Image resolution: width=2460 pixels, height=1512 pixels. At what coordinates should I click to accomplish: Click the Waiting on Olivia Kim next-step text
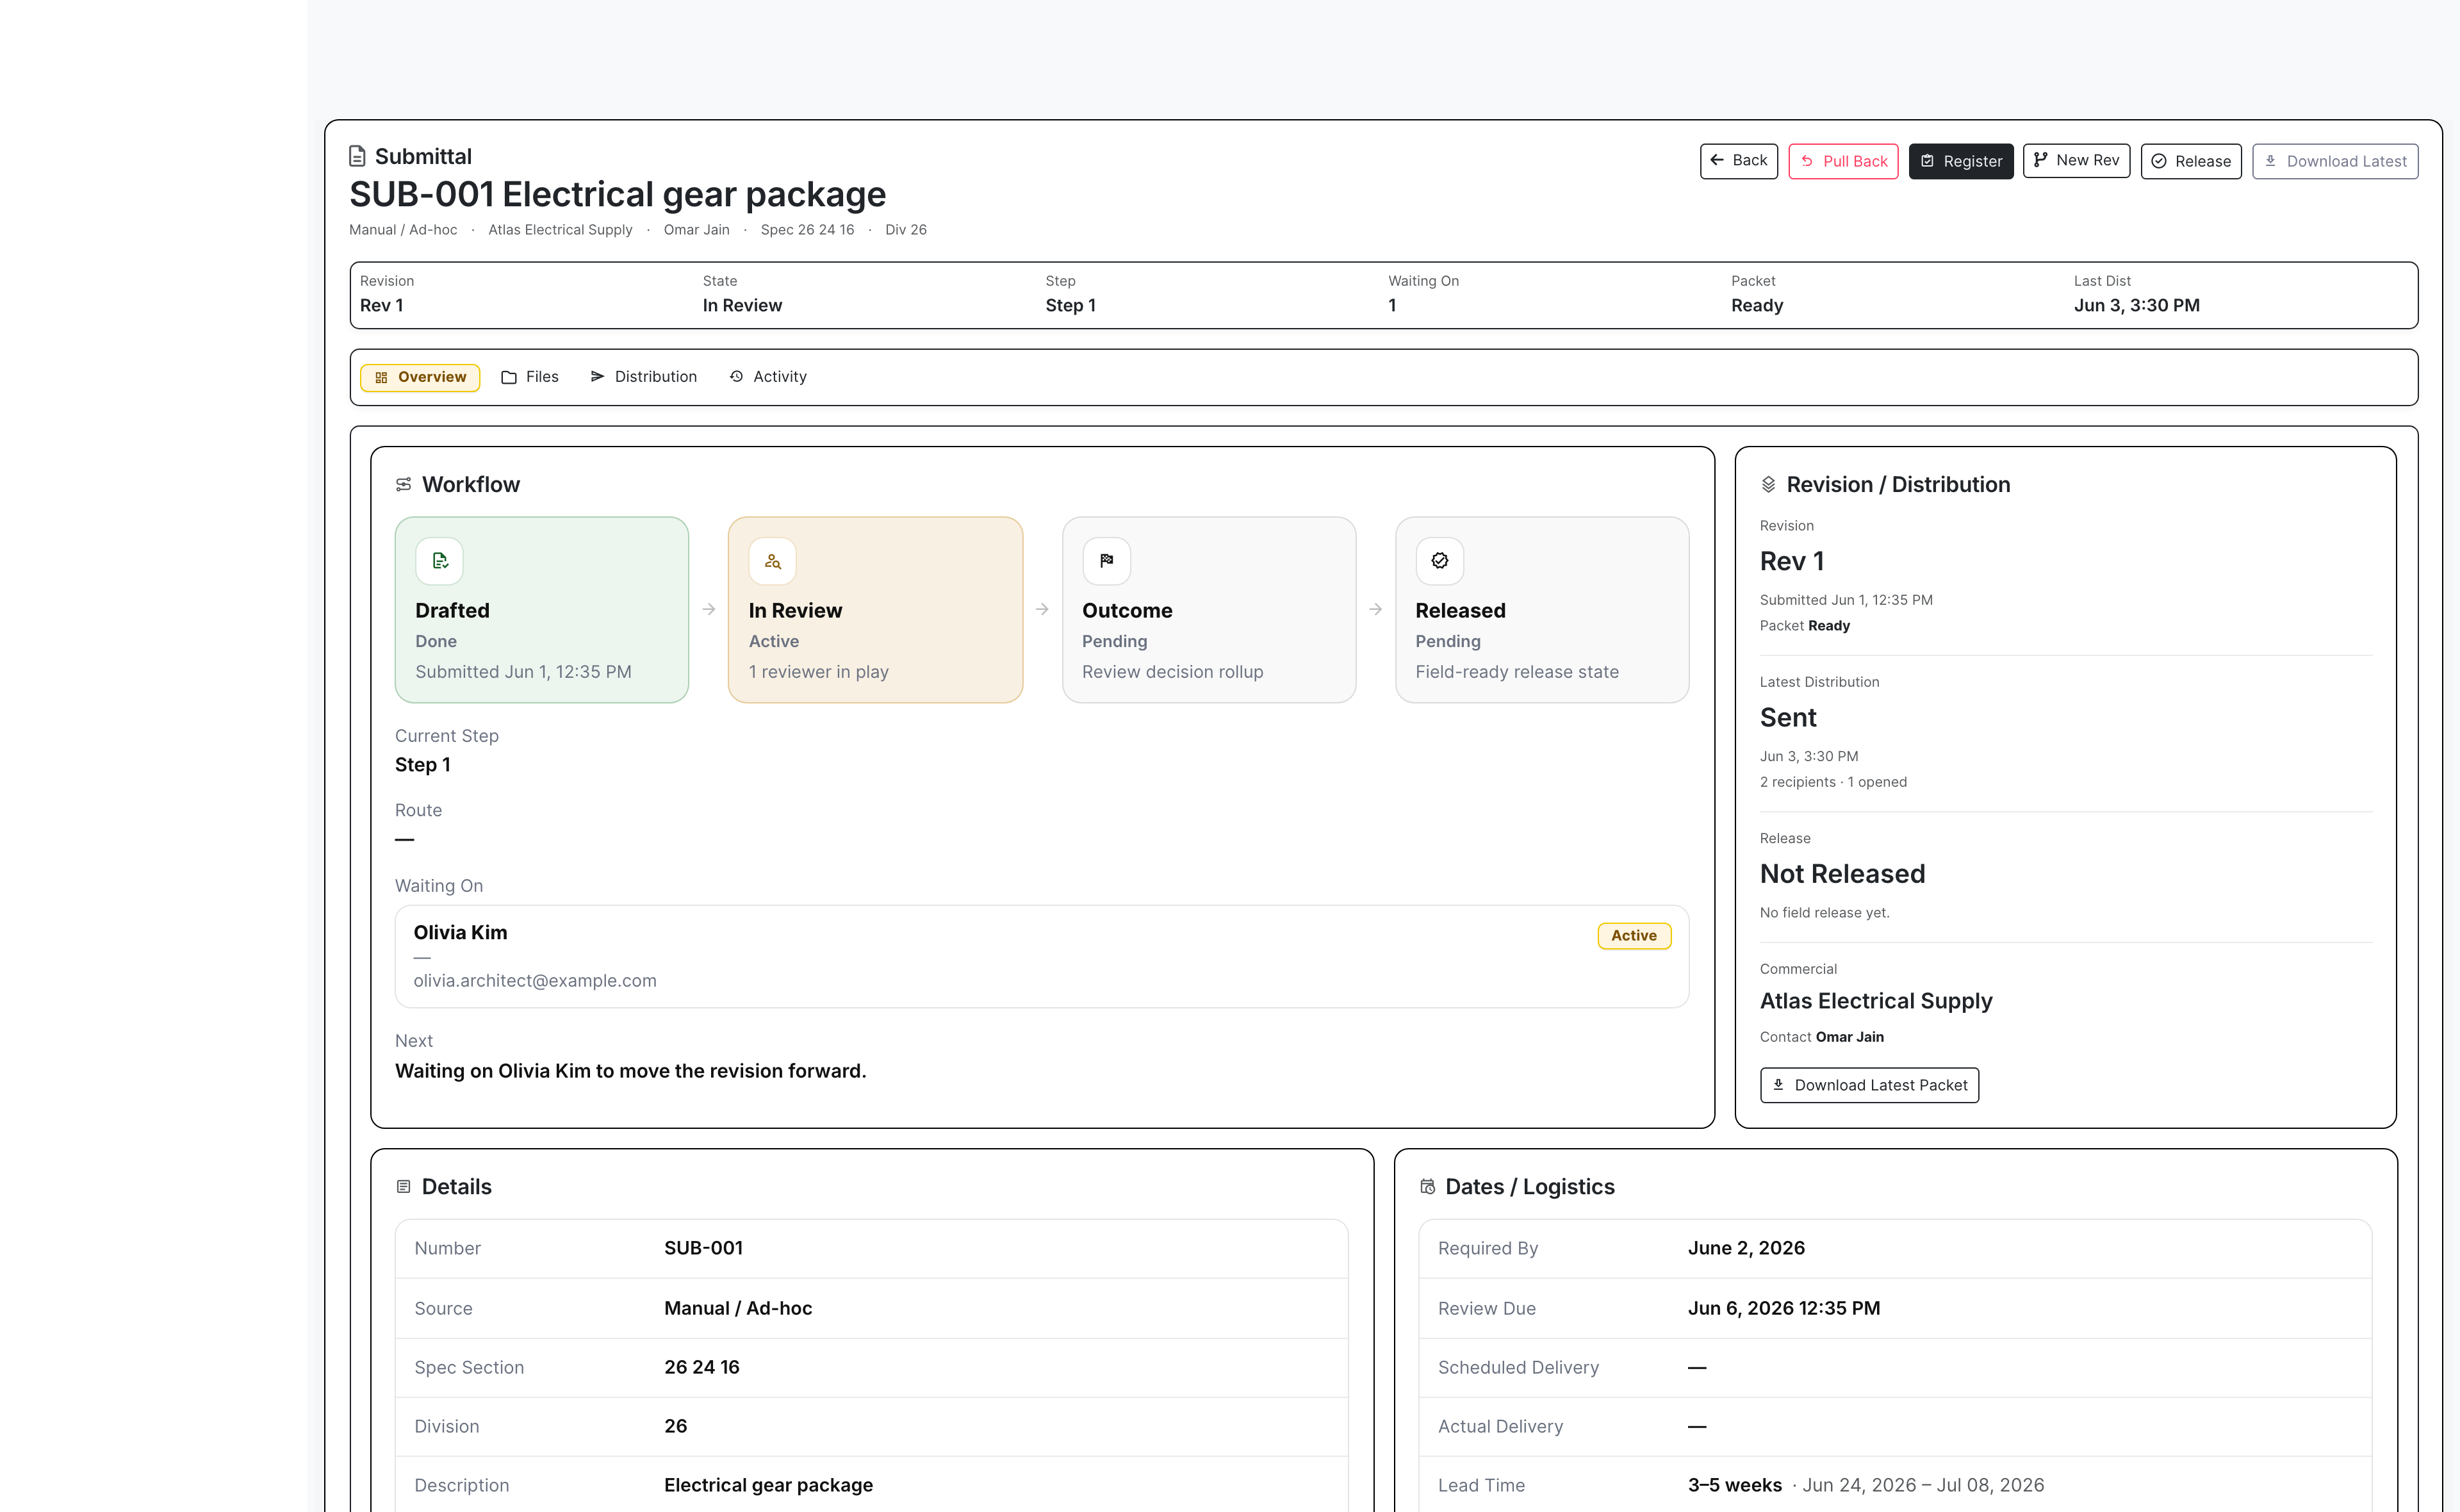[631, 1071]
